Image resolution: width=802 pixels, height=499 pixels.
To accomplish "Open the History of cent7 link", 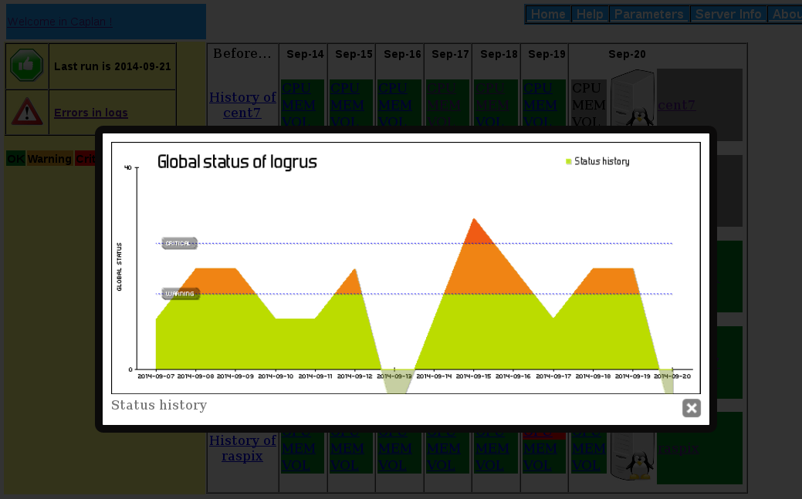I will coord(242,104).
